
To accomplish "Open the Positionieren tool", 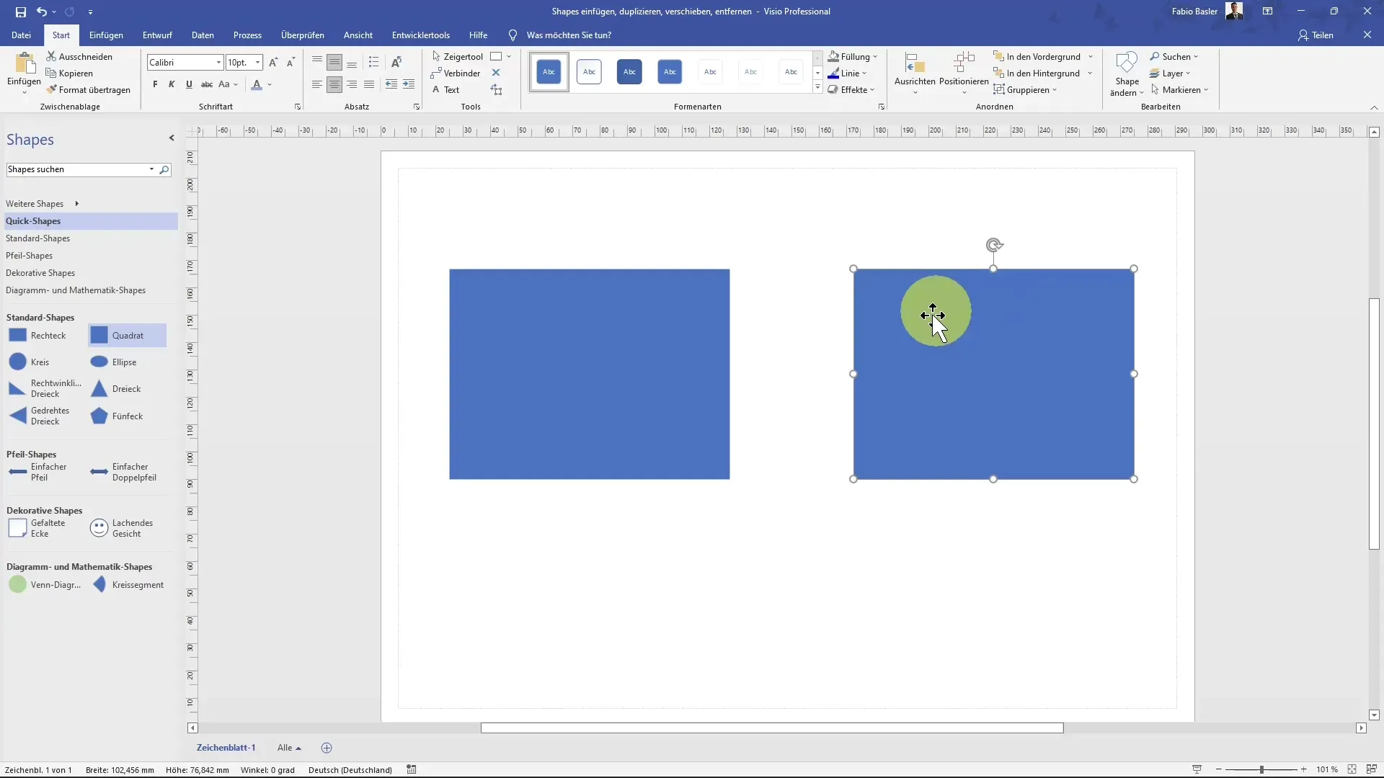I will (964, 73).
